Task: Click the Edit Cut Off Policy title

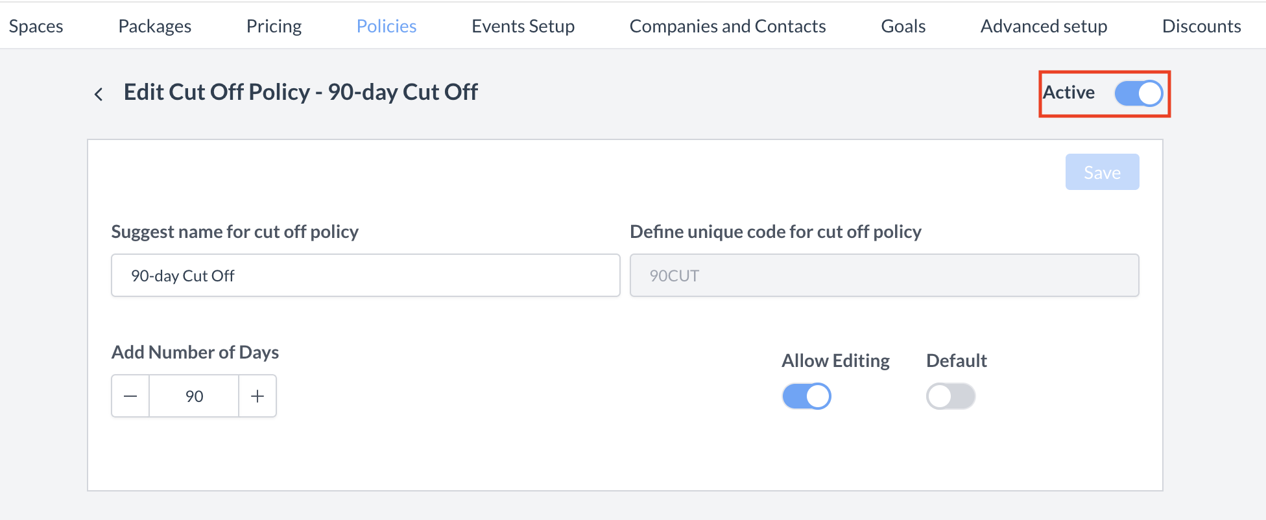Action: 300,91
